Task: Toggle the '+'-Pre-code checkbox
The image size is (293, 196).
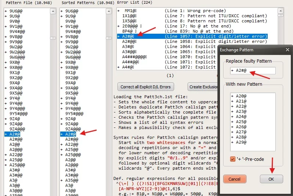Action: click(x=232, y=159)
